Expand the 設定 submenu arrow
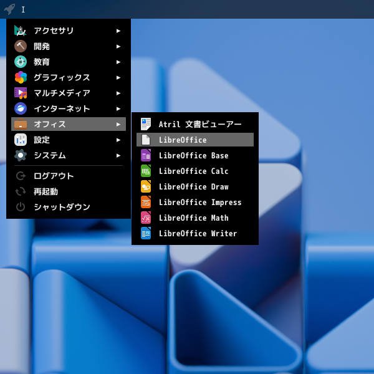The width and height of the screenshot is (374, 374). pyautogui.click(x=118, y=140)
